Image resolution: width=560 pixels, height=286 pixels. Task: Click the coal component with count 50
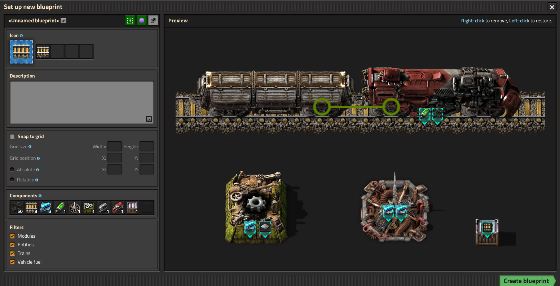[x=17, y=207]
